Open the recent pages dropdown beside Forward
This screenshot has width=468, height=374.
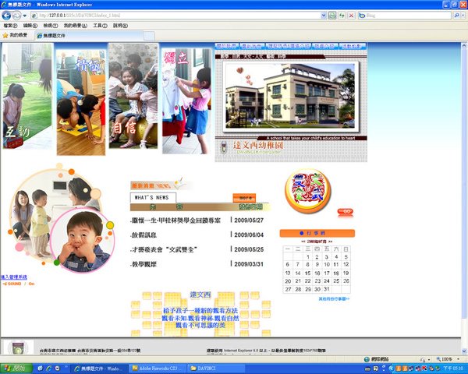(x=25, y=16)
